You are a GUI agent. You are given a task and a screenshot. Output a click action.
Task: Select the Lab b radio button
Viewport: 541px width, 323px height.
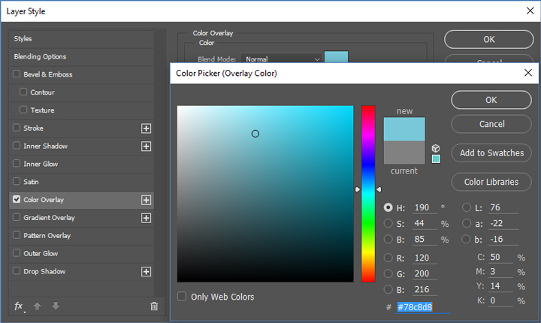[467, 239]
